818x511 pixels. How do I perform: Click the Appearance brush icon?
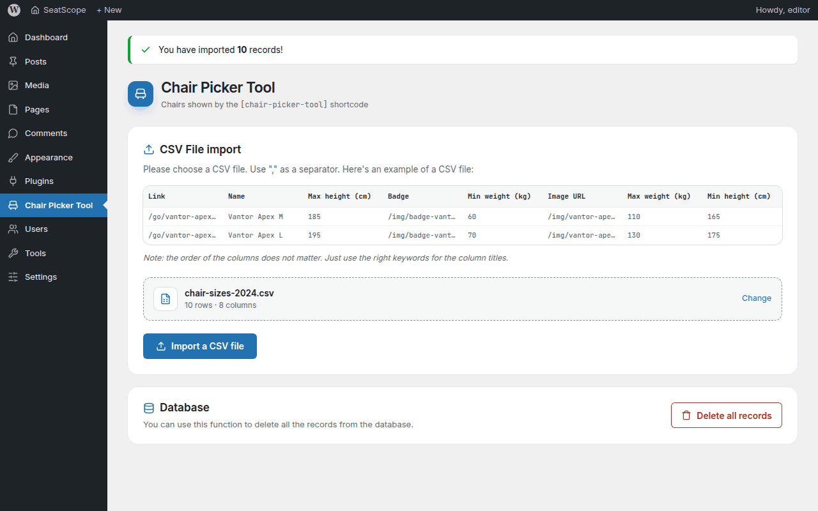coord(13,157)
